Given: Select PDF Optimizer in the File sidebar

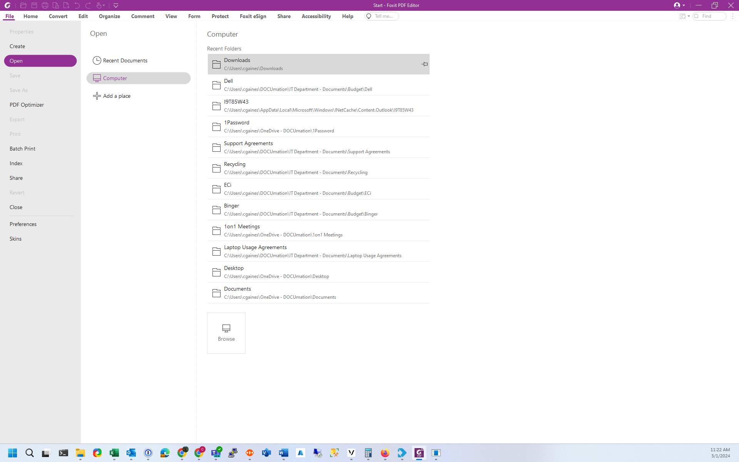Looking at the screenshot, I should (x=27, y=105).
